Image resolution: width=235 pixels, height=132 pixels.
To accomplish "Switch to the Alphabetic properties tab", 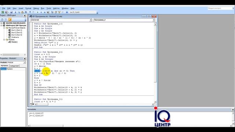I will click(4, 66).
